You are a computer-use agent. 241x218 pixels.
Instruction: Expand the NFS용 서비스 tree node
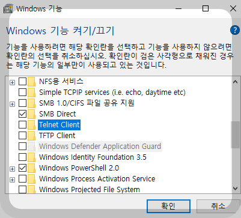(12, 82)
